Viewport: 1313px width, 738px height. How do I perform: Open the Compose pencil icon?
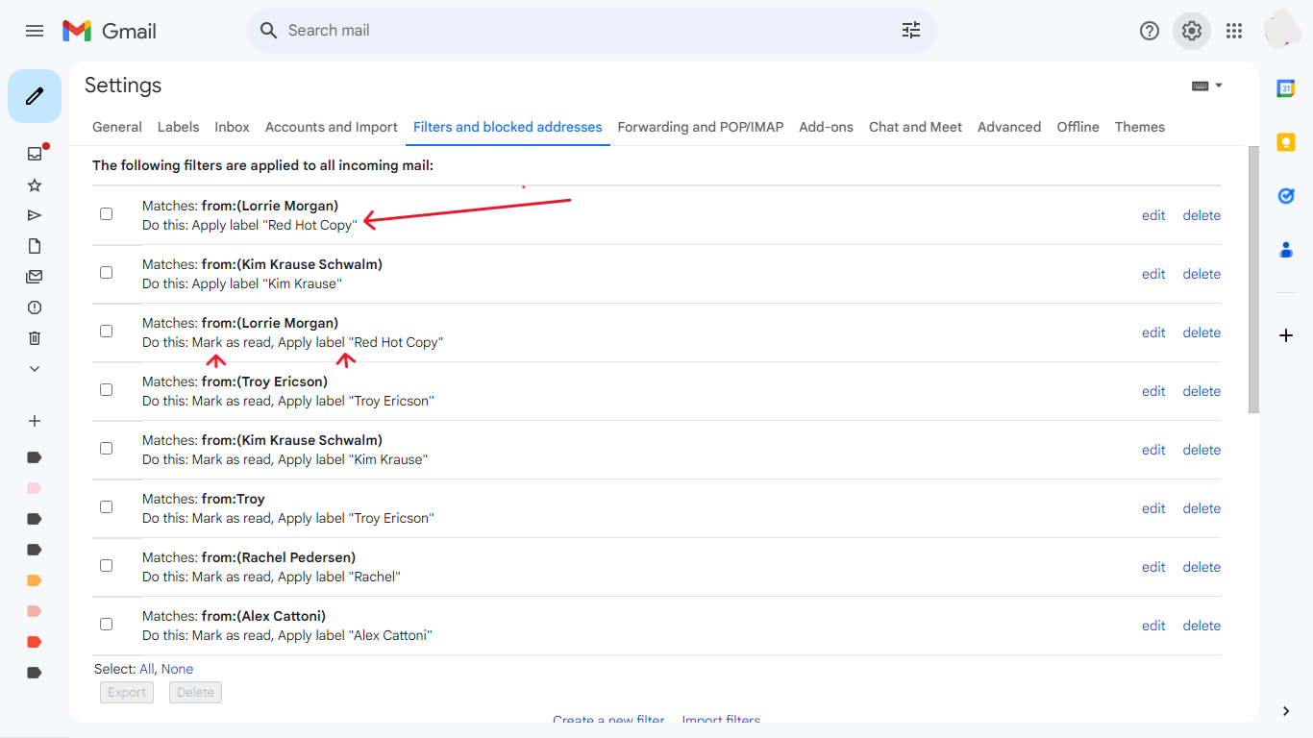pos(35,96)
